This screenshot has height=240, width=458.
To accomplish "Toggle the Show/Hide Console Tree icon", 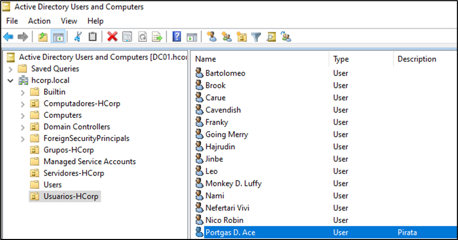I will [58, 37].
